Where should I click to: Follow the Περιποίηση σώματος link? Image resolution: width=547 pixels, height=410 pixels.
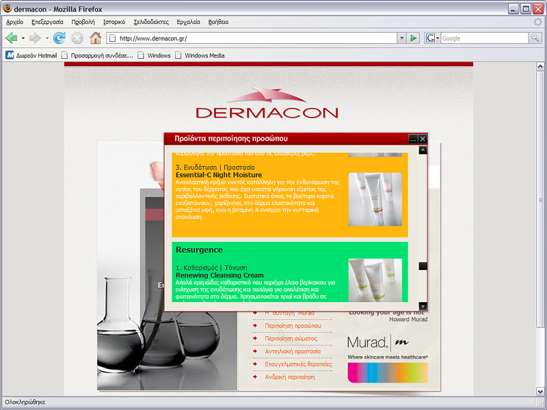click(291, 338)
